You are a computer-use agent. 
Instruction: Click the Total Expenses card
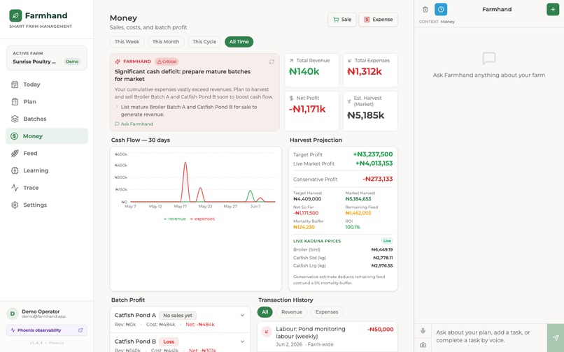370,71
